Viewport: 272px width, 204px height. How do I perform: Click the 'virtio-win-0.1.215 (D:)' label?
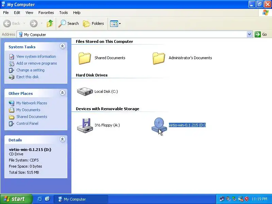[187, 125]
